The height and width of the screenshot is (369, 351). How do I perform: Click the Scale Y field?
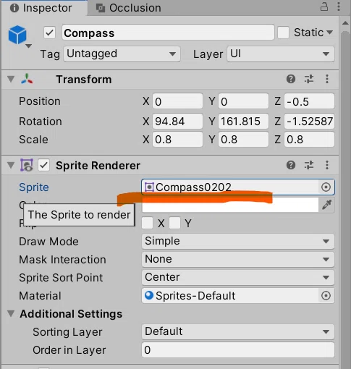click(243, 140)
